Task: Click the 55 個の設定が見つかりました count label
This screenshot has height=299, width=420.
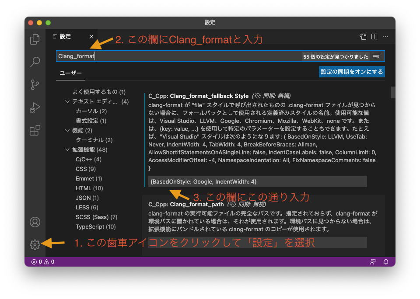Action: point(336,56)
